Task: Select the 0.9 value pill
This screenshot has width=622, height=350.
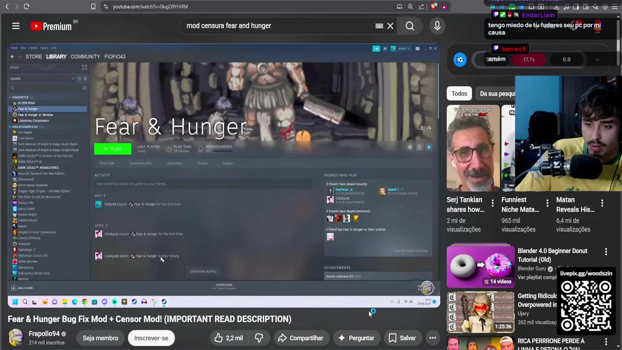Action: (x=567, y=60)
